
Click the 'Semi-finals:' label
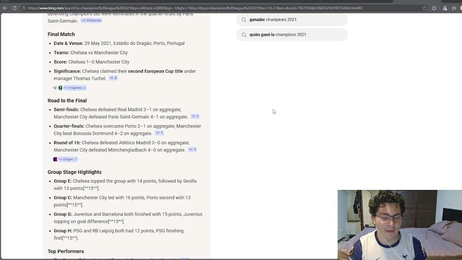(66, 110)
